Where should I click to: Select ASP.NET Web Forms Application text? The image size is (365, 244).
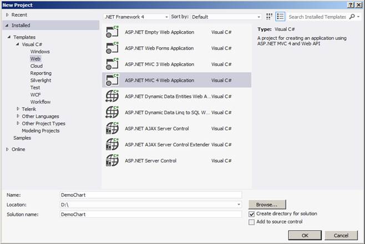coord(159,48)
